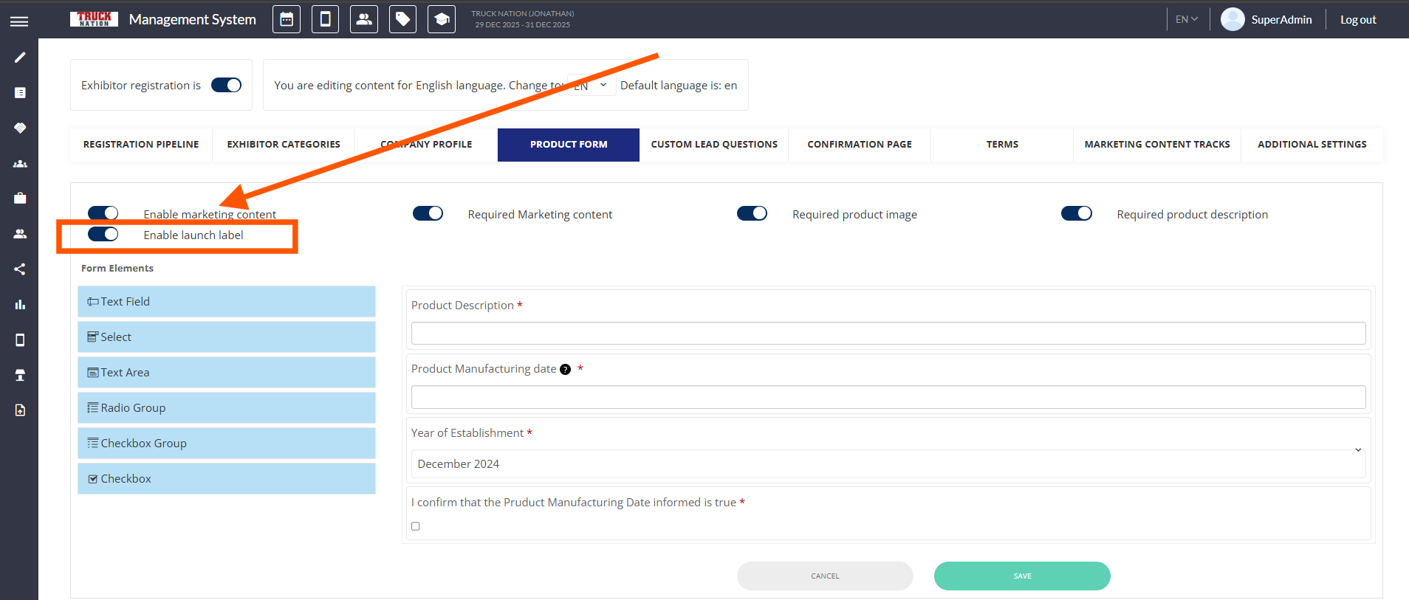Toggle the Exhibitor registration switch

[226, 86]
